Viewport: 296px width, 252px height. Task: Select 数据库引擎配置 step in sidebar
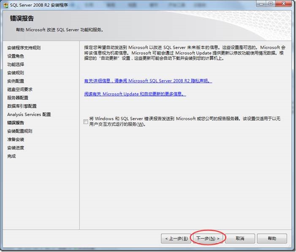(22, 106)
